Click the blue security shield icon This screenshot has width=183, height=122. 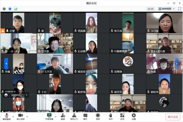pyautogui.click(x=10, y=9)
